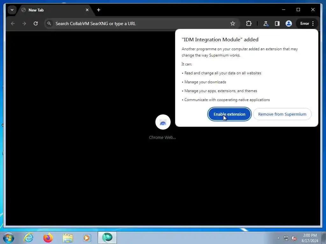Toggle the side panel icon
Image resolution: width=326 pixels, height=244 pixels.
(x=277, y=24)
